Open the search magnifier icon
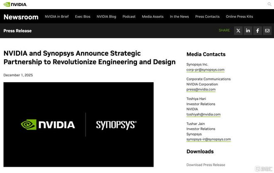The height and width of the screenshot is (173, 274). click(x=269, y=4)
